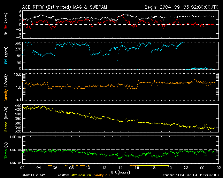Click the "00" hour tick label
Image resolution: width=223 pixels, height=178 pixels.
pos(202,168)
